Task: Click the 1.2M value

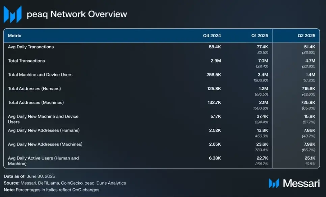Action: [x=263, y=89]
